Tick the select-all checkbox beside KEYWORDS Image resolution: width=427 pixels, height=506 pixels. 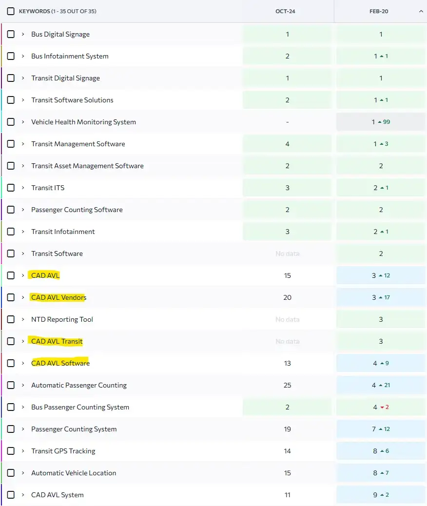(11, 11)
